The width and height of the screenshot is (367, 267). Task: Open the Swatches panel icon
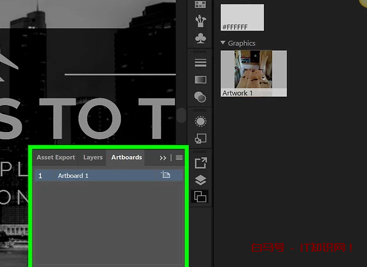[201, 5]
